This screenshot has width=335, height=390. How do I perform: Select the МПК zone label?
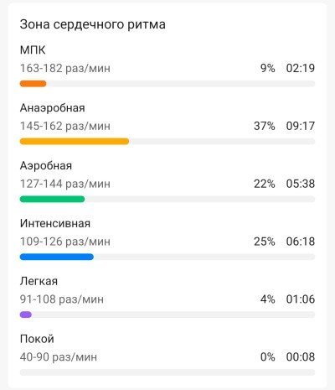pyautogui.click(x=33, y=50)
